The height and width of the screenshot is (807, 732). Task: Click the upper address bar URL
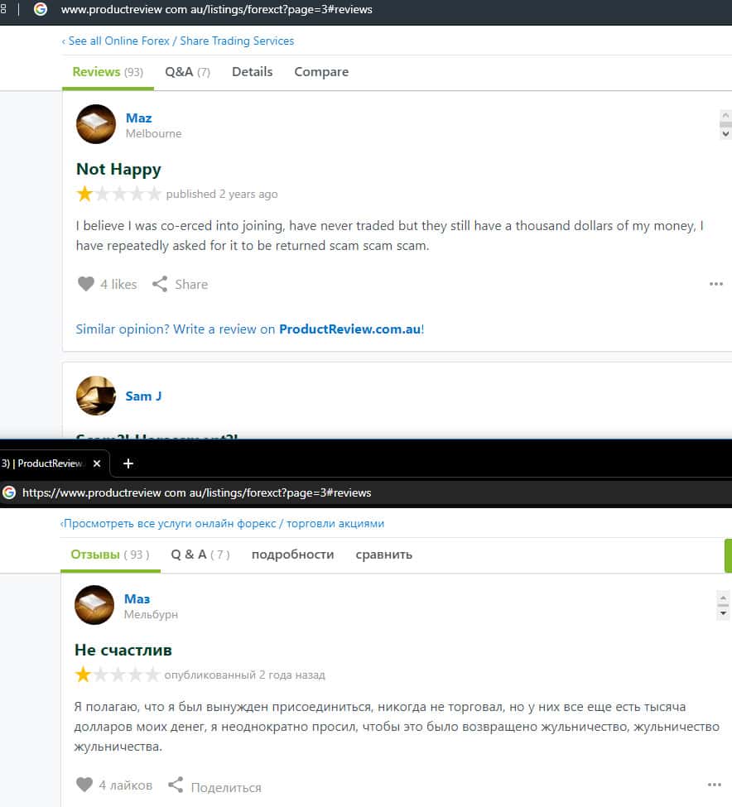coord(216,10)
